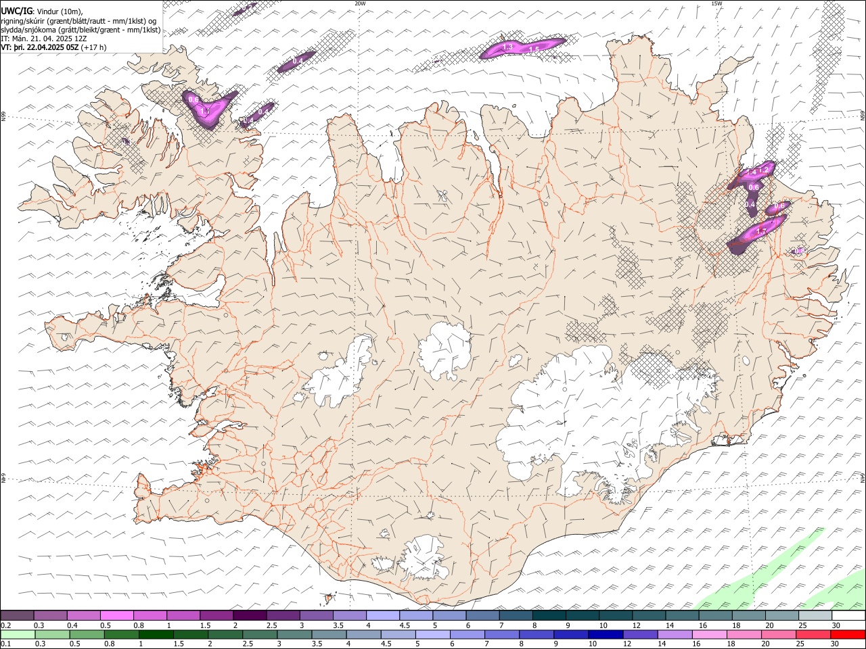Screen dimensions: 866x649
Task: Click the 'IT: Mán. 21. 04. 2025 12Z' line
Action: click(44, 39)
